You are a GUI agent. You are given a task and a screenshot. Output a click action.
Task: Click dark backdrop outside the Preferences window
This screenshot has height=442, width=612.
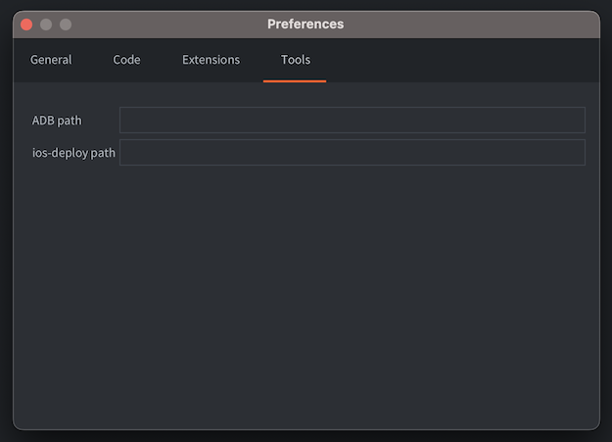click(x=306, y=436)
